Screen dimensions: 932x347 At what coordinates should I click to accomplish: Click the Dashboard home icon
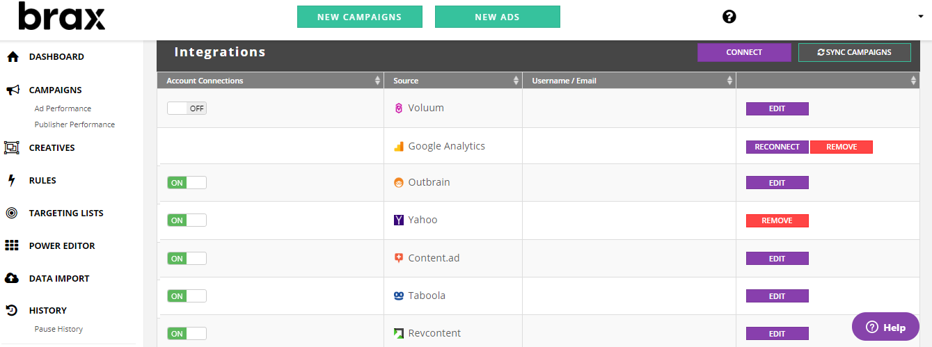(x=12, y=57)
